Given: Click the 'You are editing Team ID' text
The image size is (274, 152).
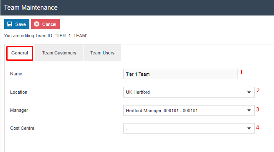Looking at the screenshot, I should point(45,36).
